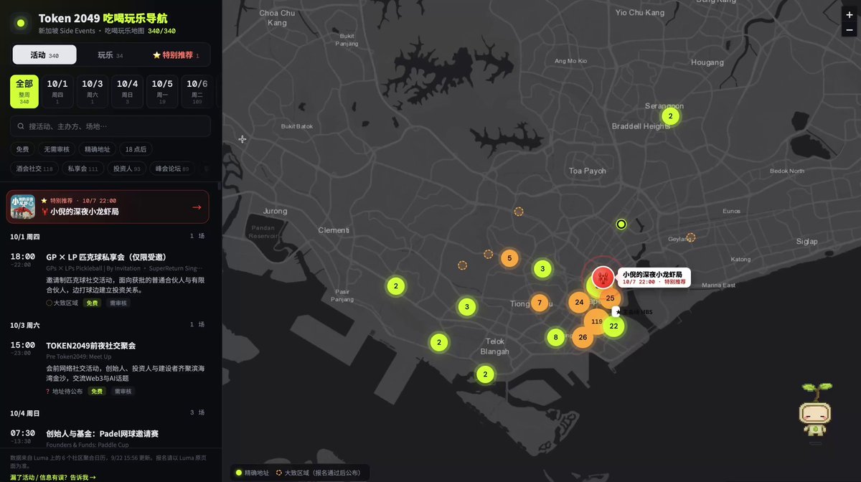Toggle the 精确地址 filter chip
Screen dimensions: 861x482
tap(98, 149)
